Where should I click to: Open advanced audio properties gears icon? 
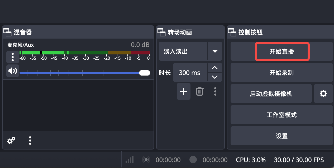(x=11, y=141)
